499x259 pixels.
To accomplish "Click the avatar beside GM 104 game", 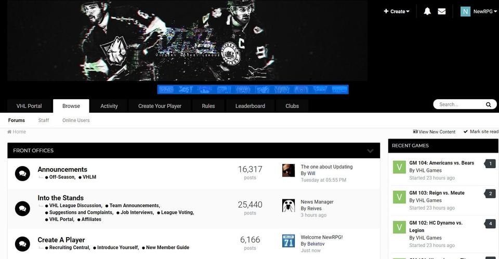I will (x=399, y=167).
